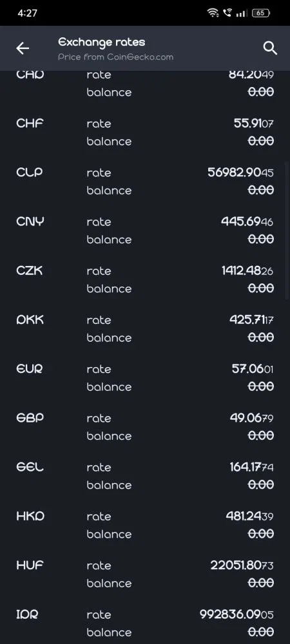Open the GEL currency row
290x644 pixels.
click(x=145, y=476)
